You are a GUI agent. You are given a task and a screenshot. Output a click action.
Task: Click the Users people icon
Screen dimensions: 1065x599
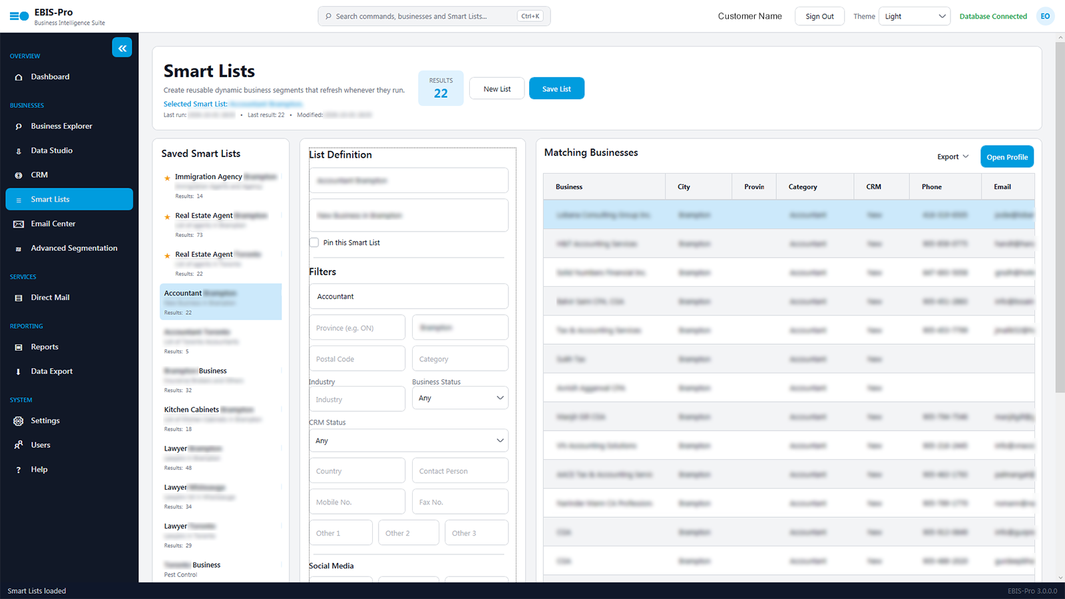[19, 445]
